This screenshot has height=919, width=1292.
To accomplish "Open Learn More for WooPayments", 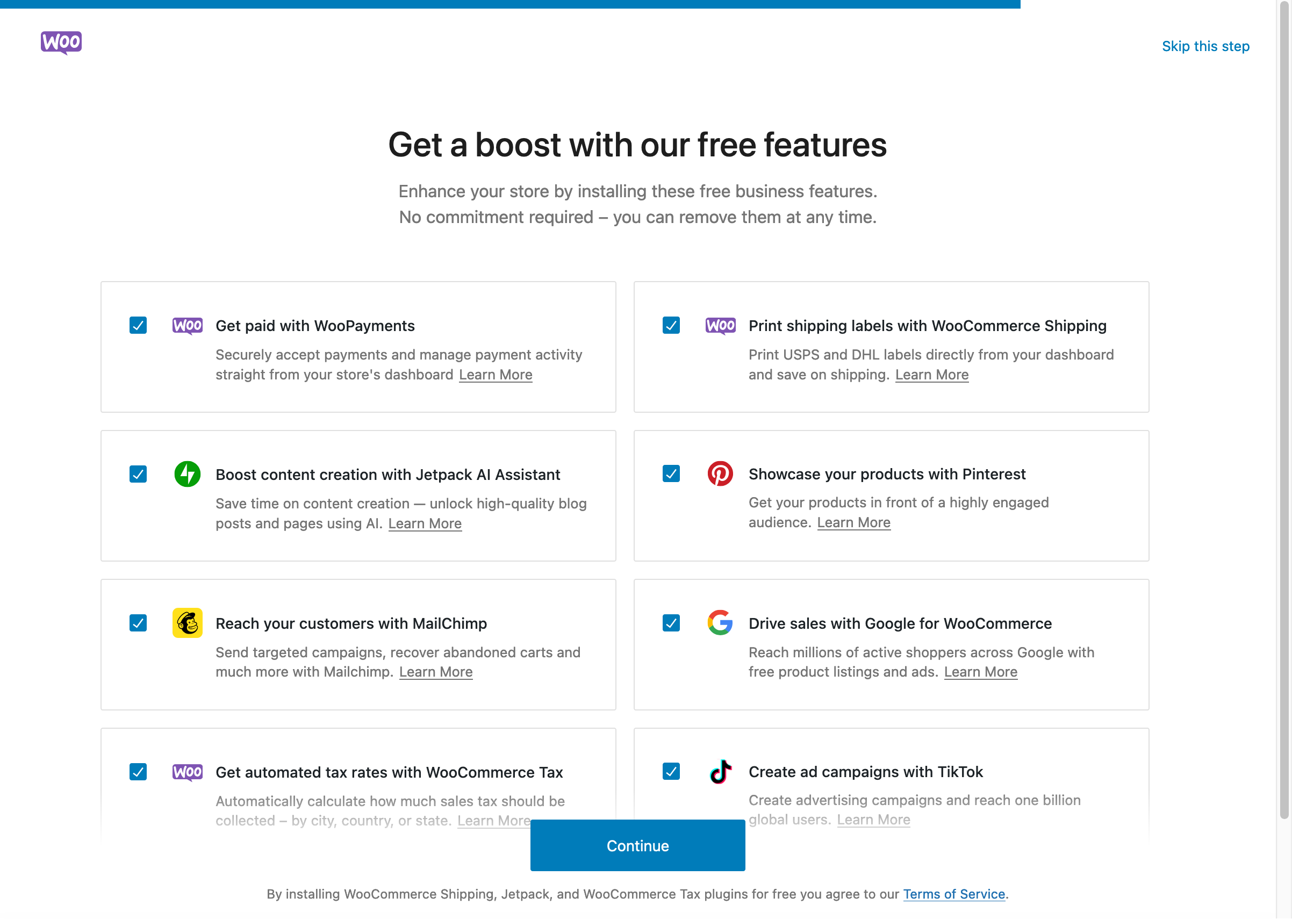I will click(x=496, y=375).
